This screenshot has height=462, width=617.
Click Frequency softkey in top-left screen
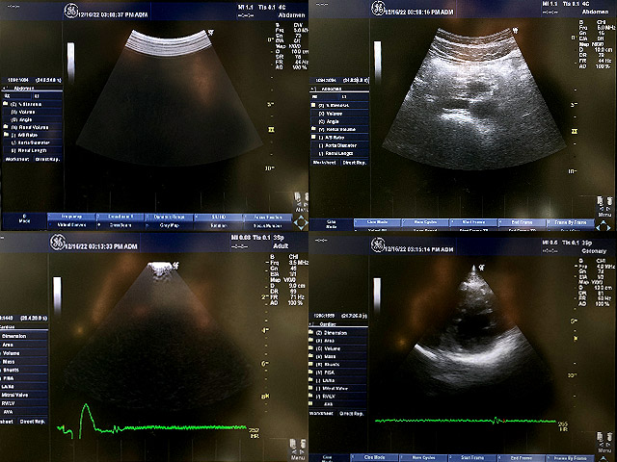pyautogui.click(x=71, y=217)
